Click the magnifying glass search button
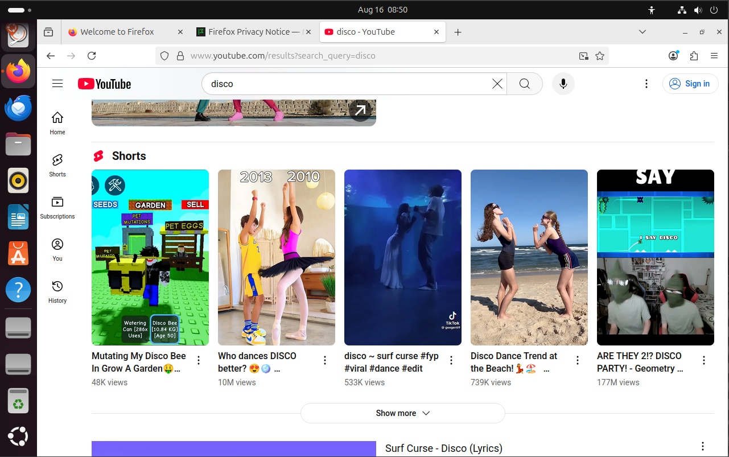The height and width of the screenshot is (457, 729). 524,84
